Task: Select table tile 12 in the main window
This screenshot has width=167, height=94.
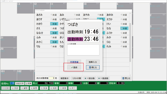Action: [42, 6]
